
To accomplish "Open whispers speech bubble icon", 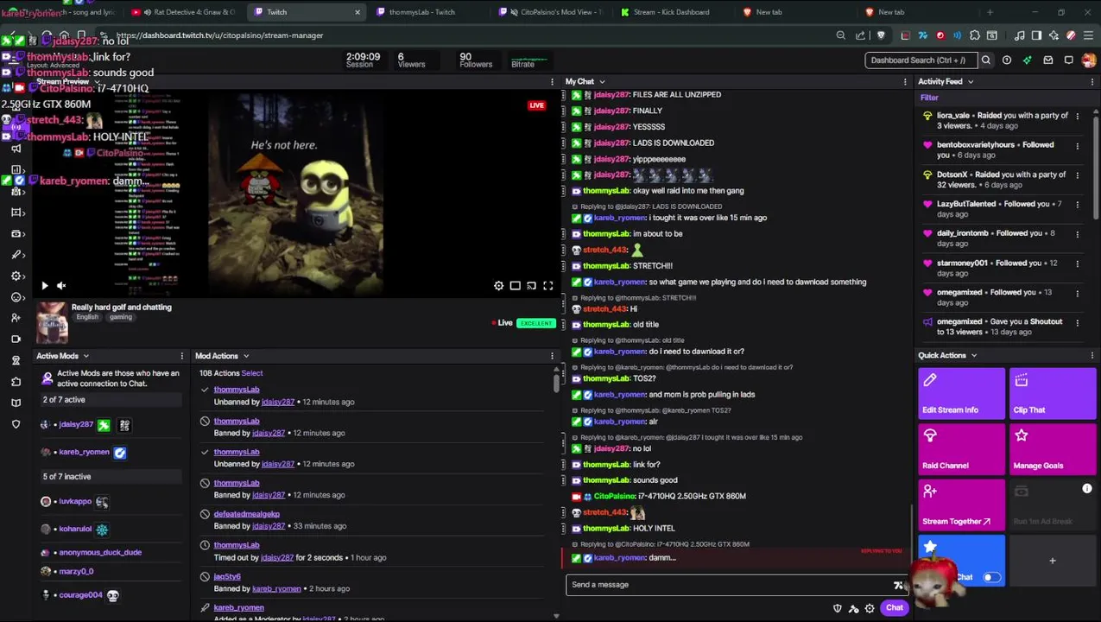I will coord(1068,60).
